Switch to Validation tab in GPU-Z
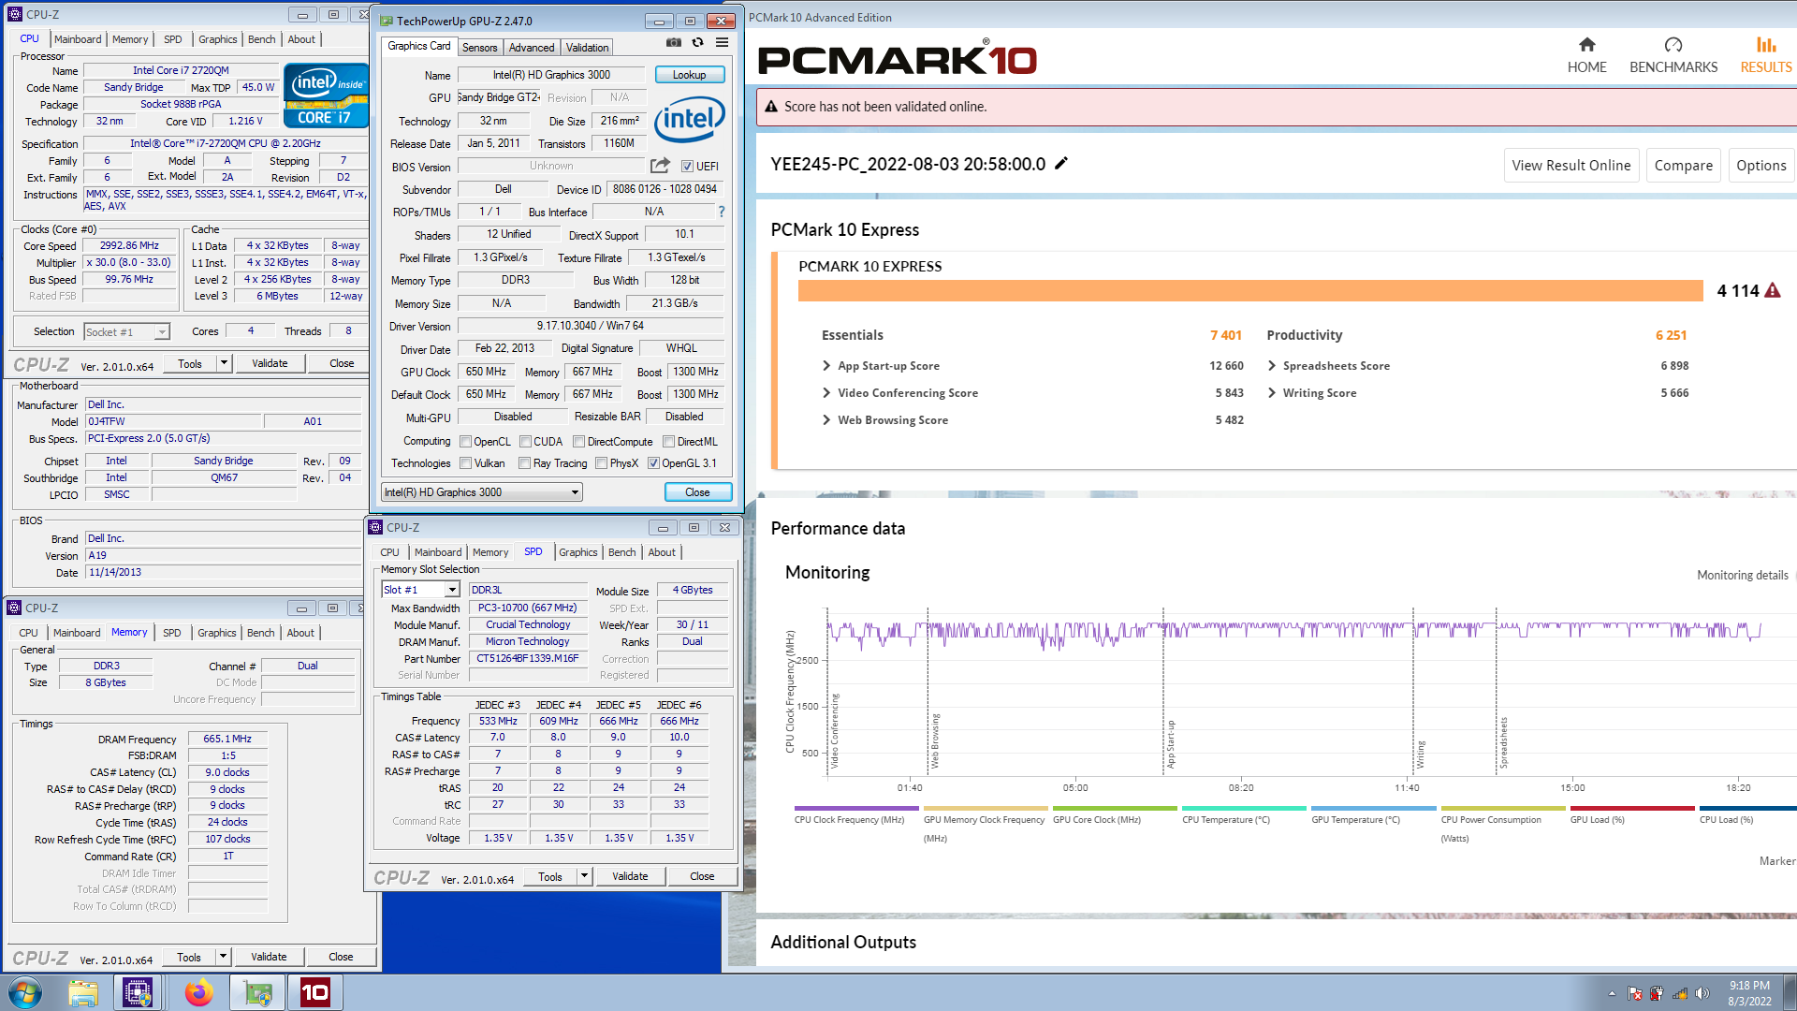The height and width of the screenshot is (1011, 1797). point(588,48)
